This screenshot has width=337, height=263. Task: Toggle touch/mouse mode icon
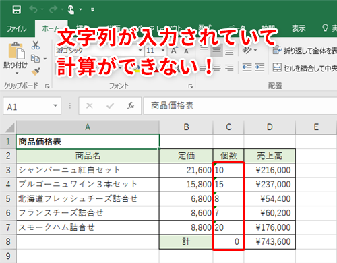(x=71, y=9)
